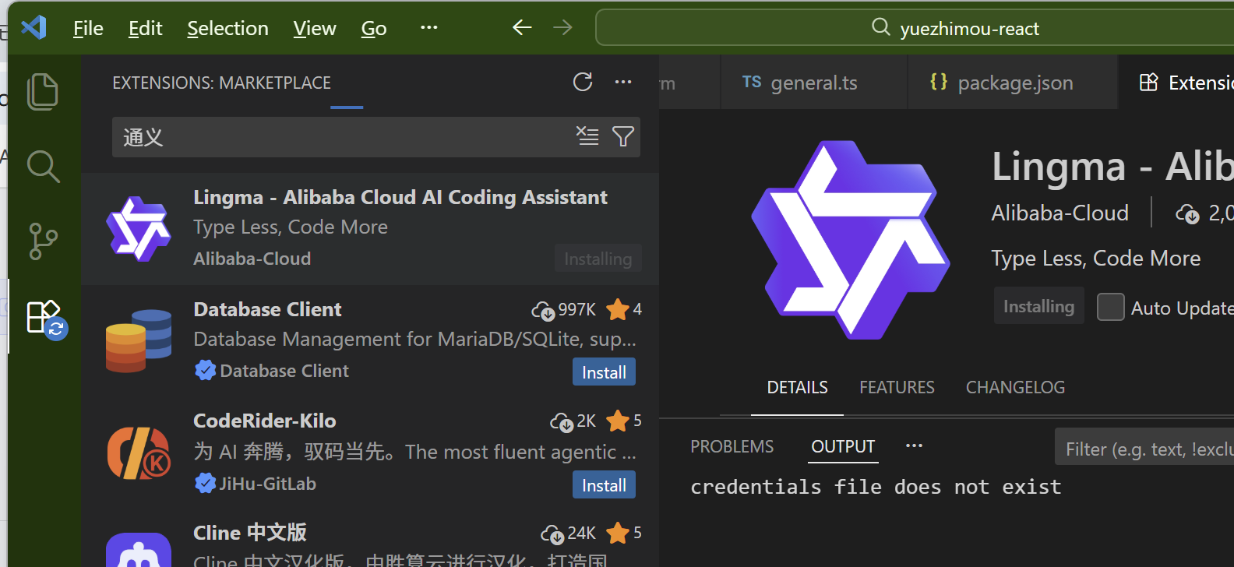Click CodeRider-Kilo star rating
The image size is (1234, 567).
pos(624,421)
